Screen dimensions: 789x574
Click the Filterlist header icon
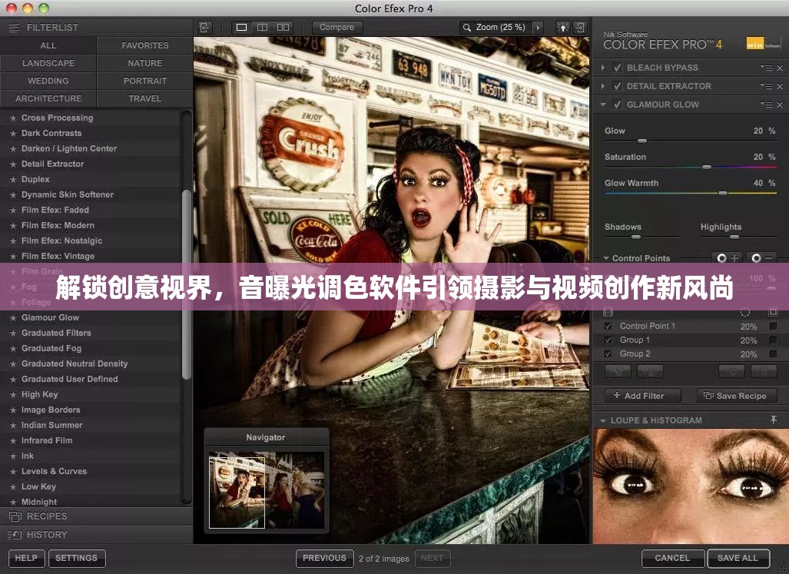tap(14, 27)
